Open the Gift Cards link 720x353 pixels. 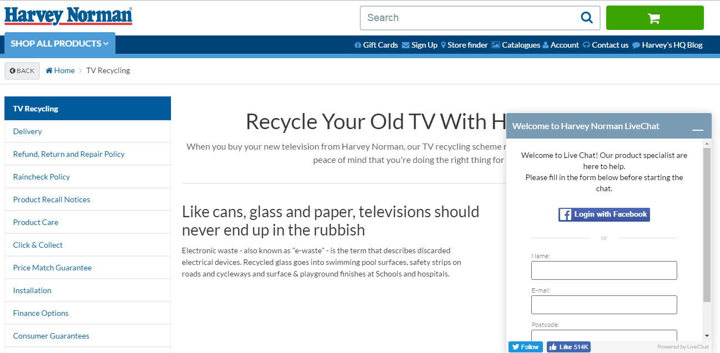pyautogui.click(x=376, y=45)
